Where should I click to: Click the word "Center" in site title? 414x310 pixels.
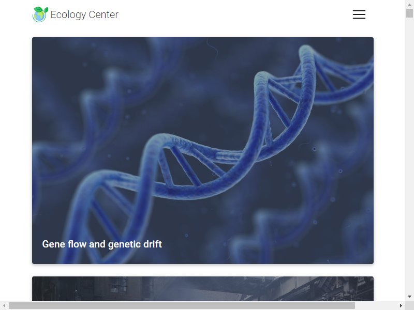pyautogui.click(x=104, y=14)
